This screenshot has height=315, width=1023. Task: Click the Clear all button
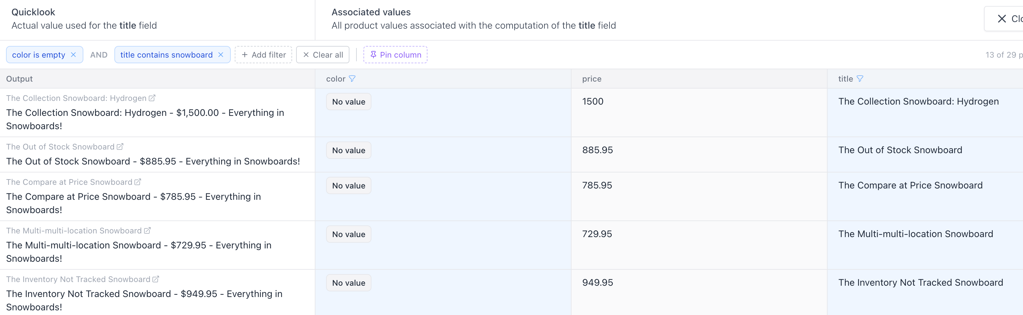[322, 55]
